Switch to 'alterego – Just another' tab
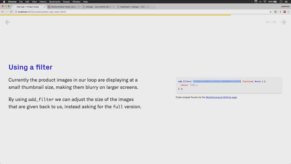Viewport: 291px width, 164px height. coord(98,7)
